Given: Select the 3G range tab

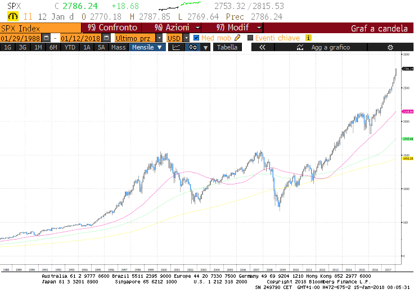Looking at the screenshot, I should point(22,47).
